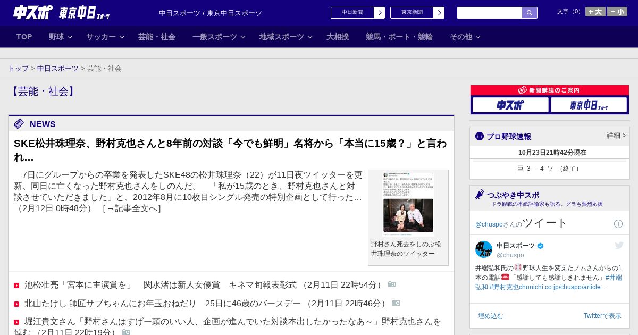Screen dimensions: 638x335
Task: Decrease text size with 小 button
Action: point(617,12)
